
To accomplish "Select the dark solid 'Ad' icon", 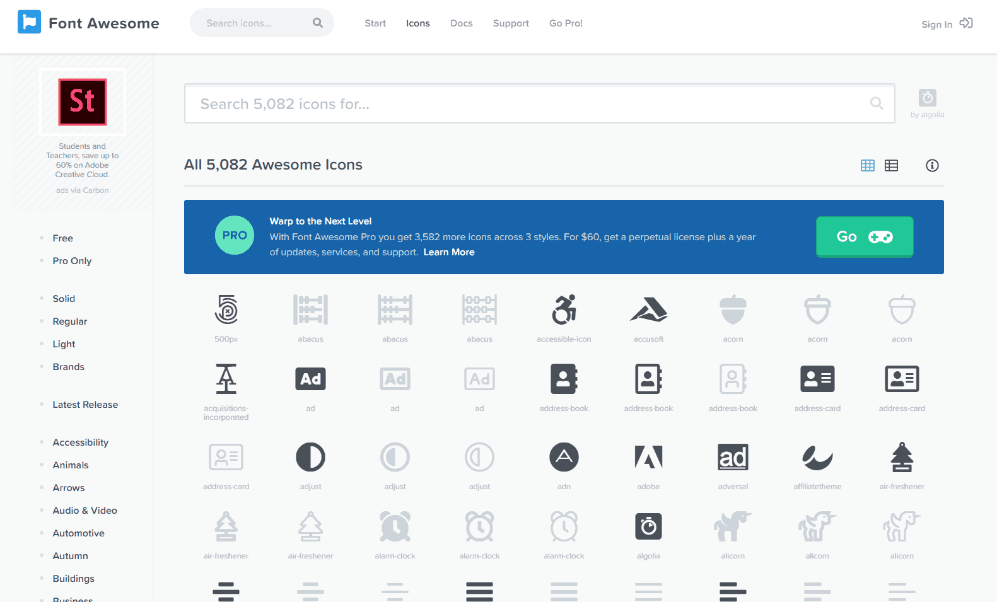I will click(310, 379).
